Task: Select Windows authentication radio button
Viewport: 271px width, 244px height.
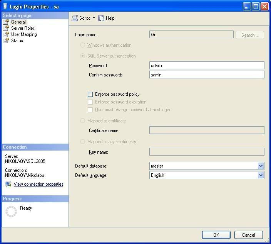Action: tap(82, 45)
